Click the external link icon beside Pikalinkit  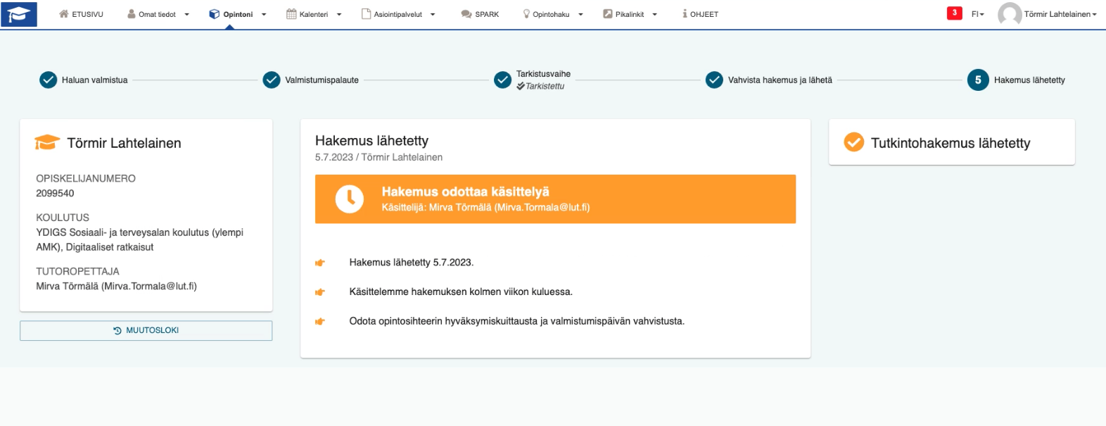608,14
